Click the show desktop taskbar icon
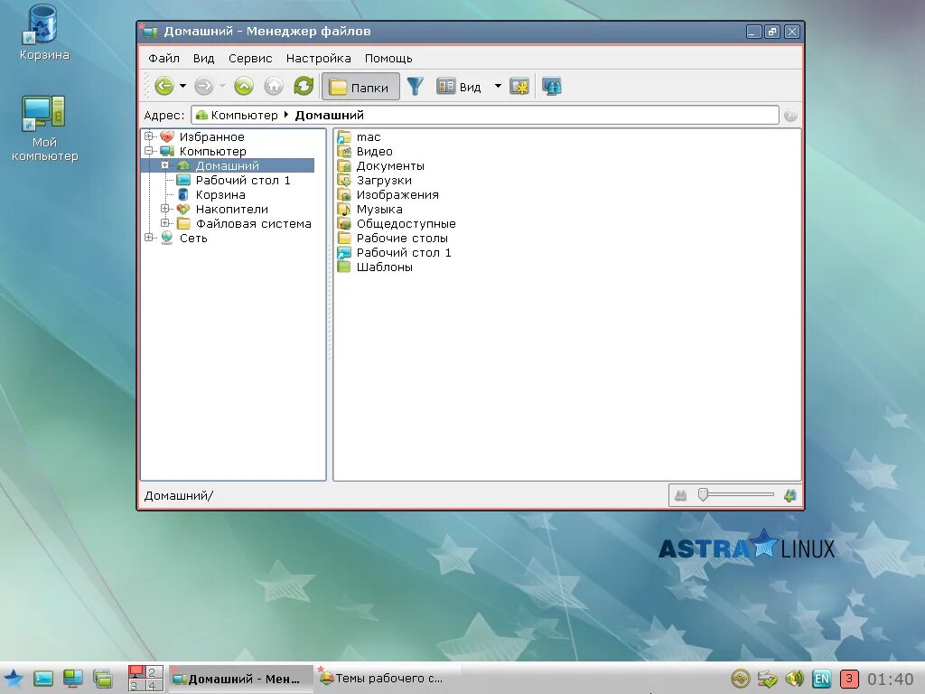The image size is (925, 694). point(43,679)
